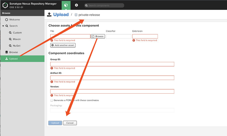Click the magnifier icon in search box

(x=86, y=6)
